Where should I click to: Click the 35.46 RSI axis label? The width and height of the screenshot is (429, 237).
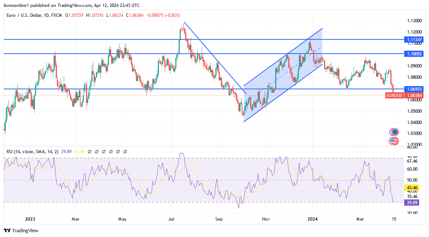point(412,197)
